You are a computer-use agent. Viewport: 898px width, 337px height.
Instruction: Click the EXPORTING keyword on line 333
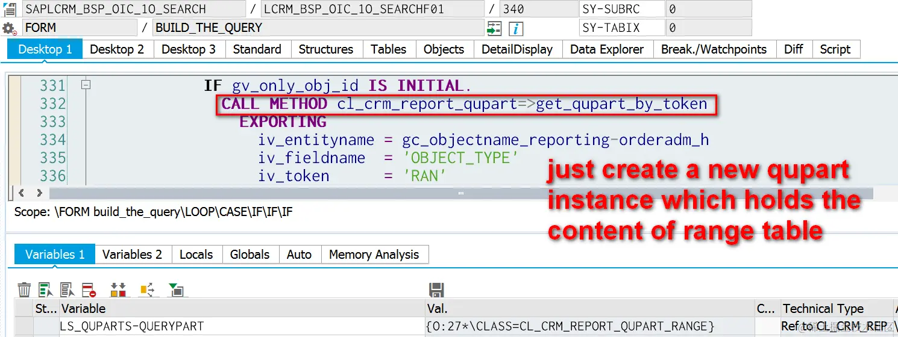(x=283, y=122)
